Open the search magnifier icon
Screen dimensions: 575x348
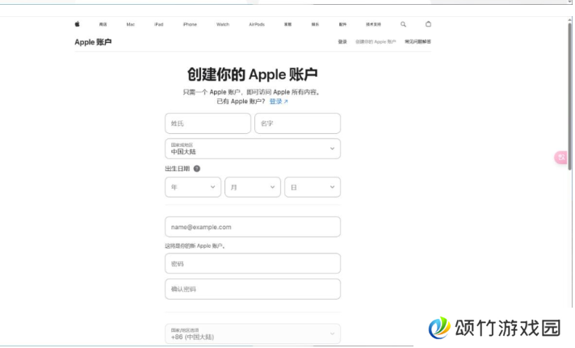point(403,24)
